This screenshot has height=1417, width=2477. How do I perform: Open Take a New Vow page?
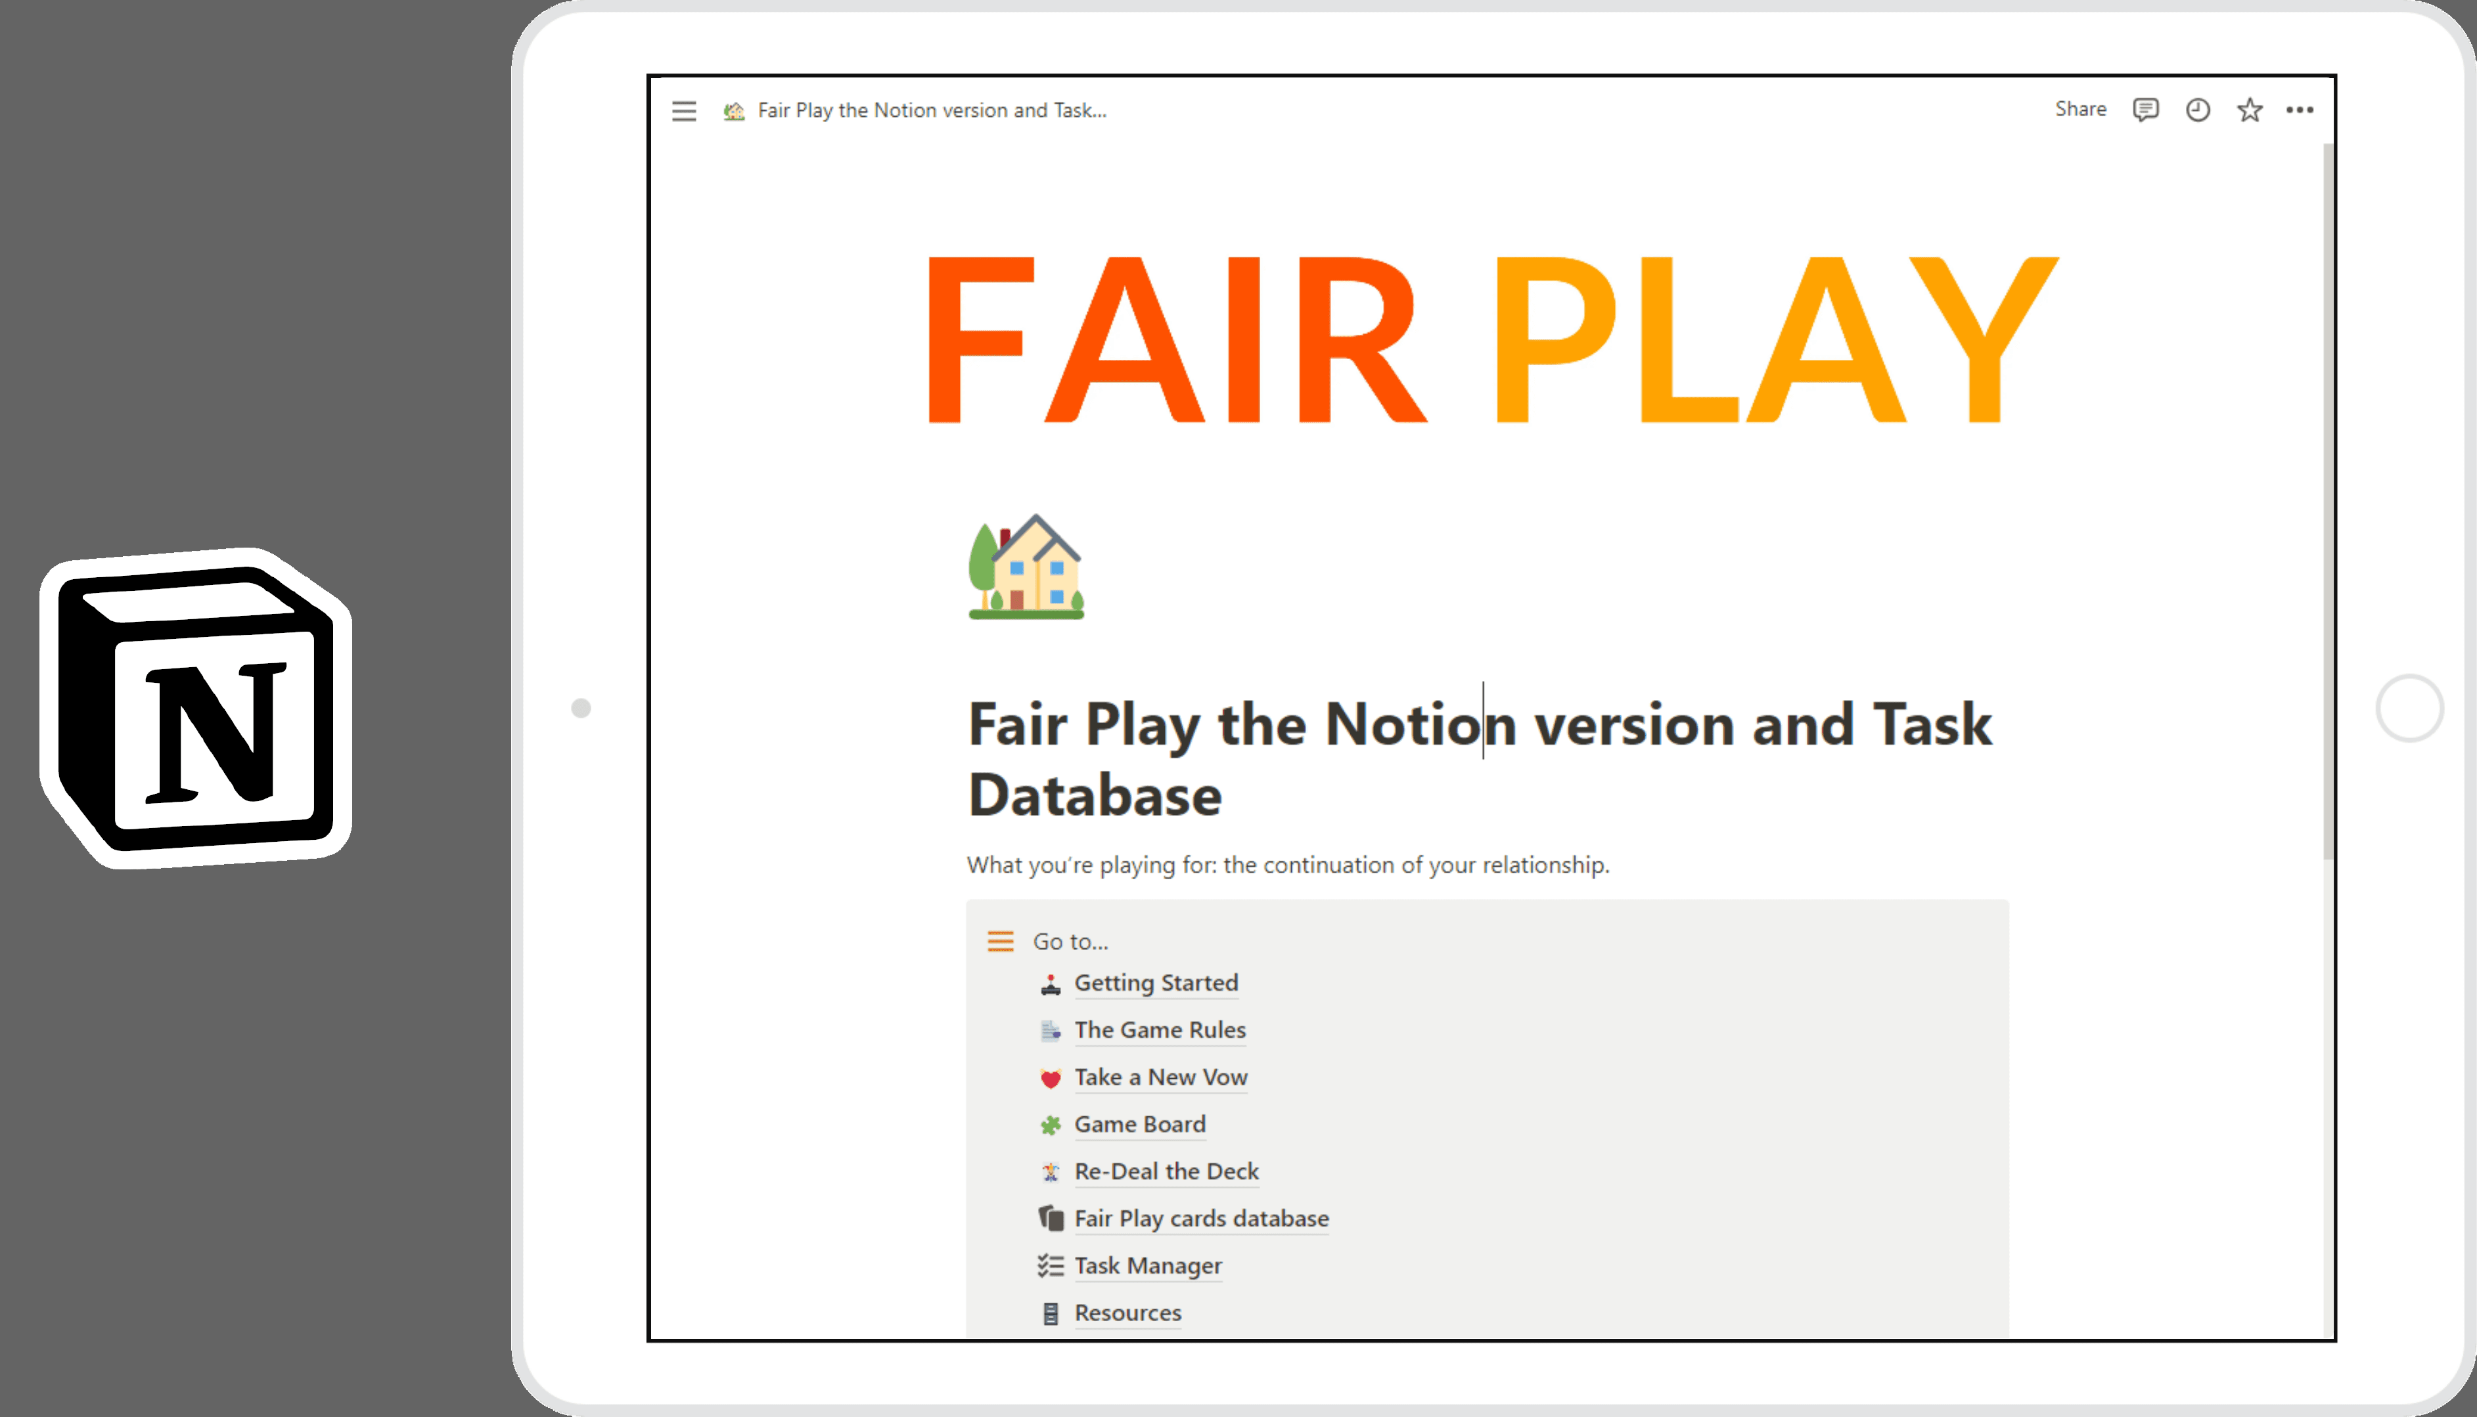[x=1160, y=1078]
